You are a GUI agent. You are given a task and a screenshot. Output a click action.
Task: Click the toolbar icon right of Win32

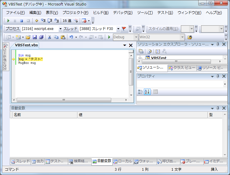click(190, 37)
